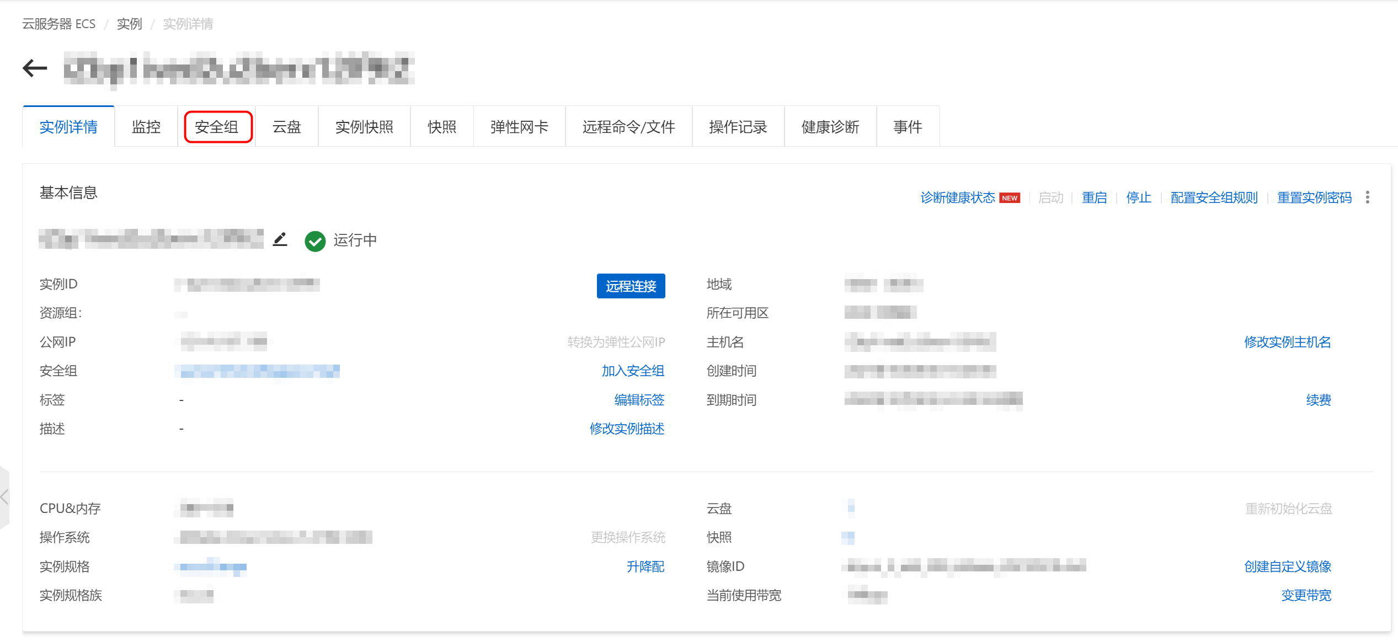
Task: Edit instance name with the pencil icon
Action: click(280, 239)
